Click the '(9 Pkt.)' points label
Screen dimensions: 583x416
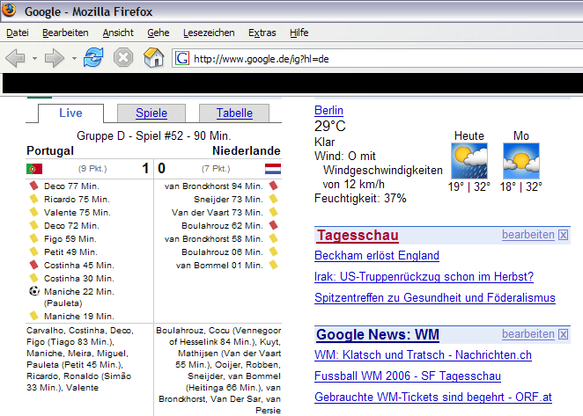click(92, 169)
